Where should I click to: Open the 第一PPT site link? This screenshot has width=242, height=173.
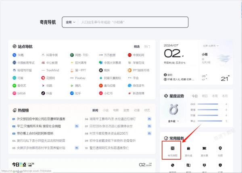tap(80, 70)
